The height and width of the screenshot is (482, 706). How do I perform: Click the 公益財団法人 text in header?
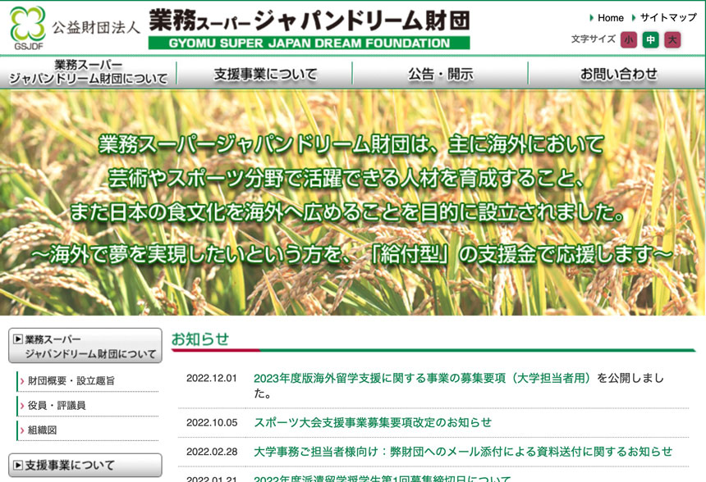[96, 27]
